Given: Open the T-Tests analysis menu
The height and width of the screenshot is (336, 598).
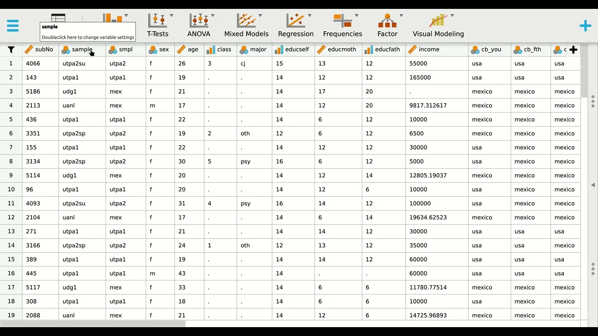Looking at the screenshot, I should tap(158, 25).
